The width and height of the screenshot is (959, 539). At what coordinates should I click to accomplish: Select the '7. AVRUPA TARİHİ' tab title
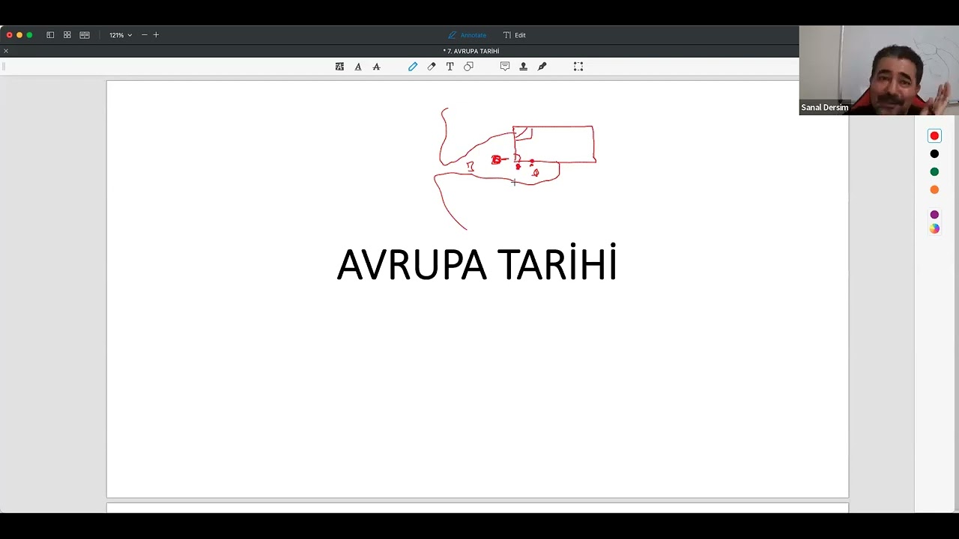[x=471, y=51]
